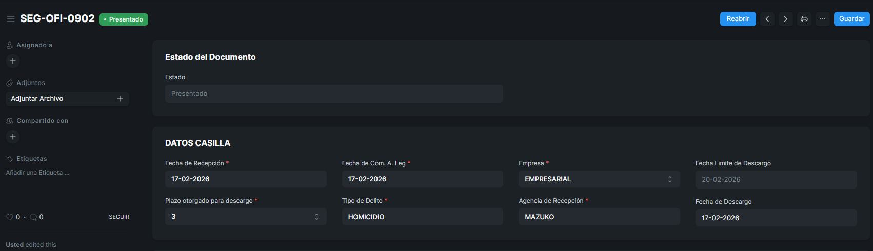Image resolution: width=873 pixels, height=251 pixels.
Task: Share document using Compartido con plus
Action: pos(13,137)
